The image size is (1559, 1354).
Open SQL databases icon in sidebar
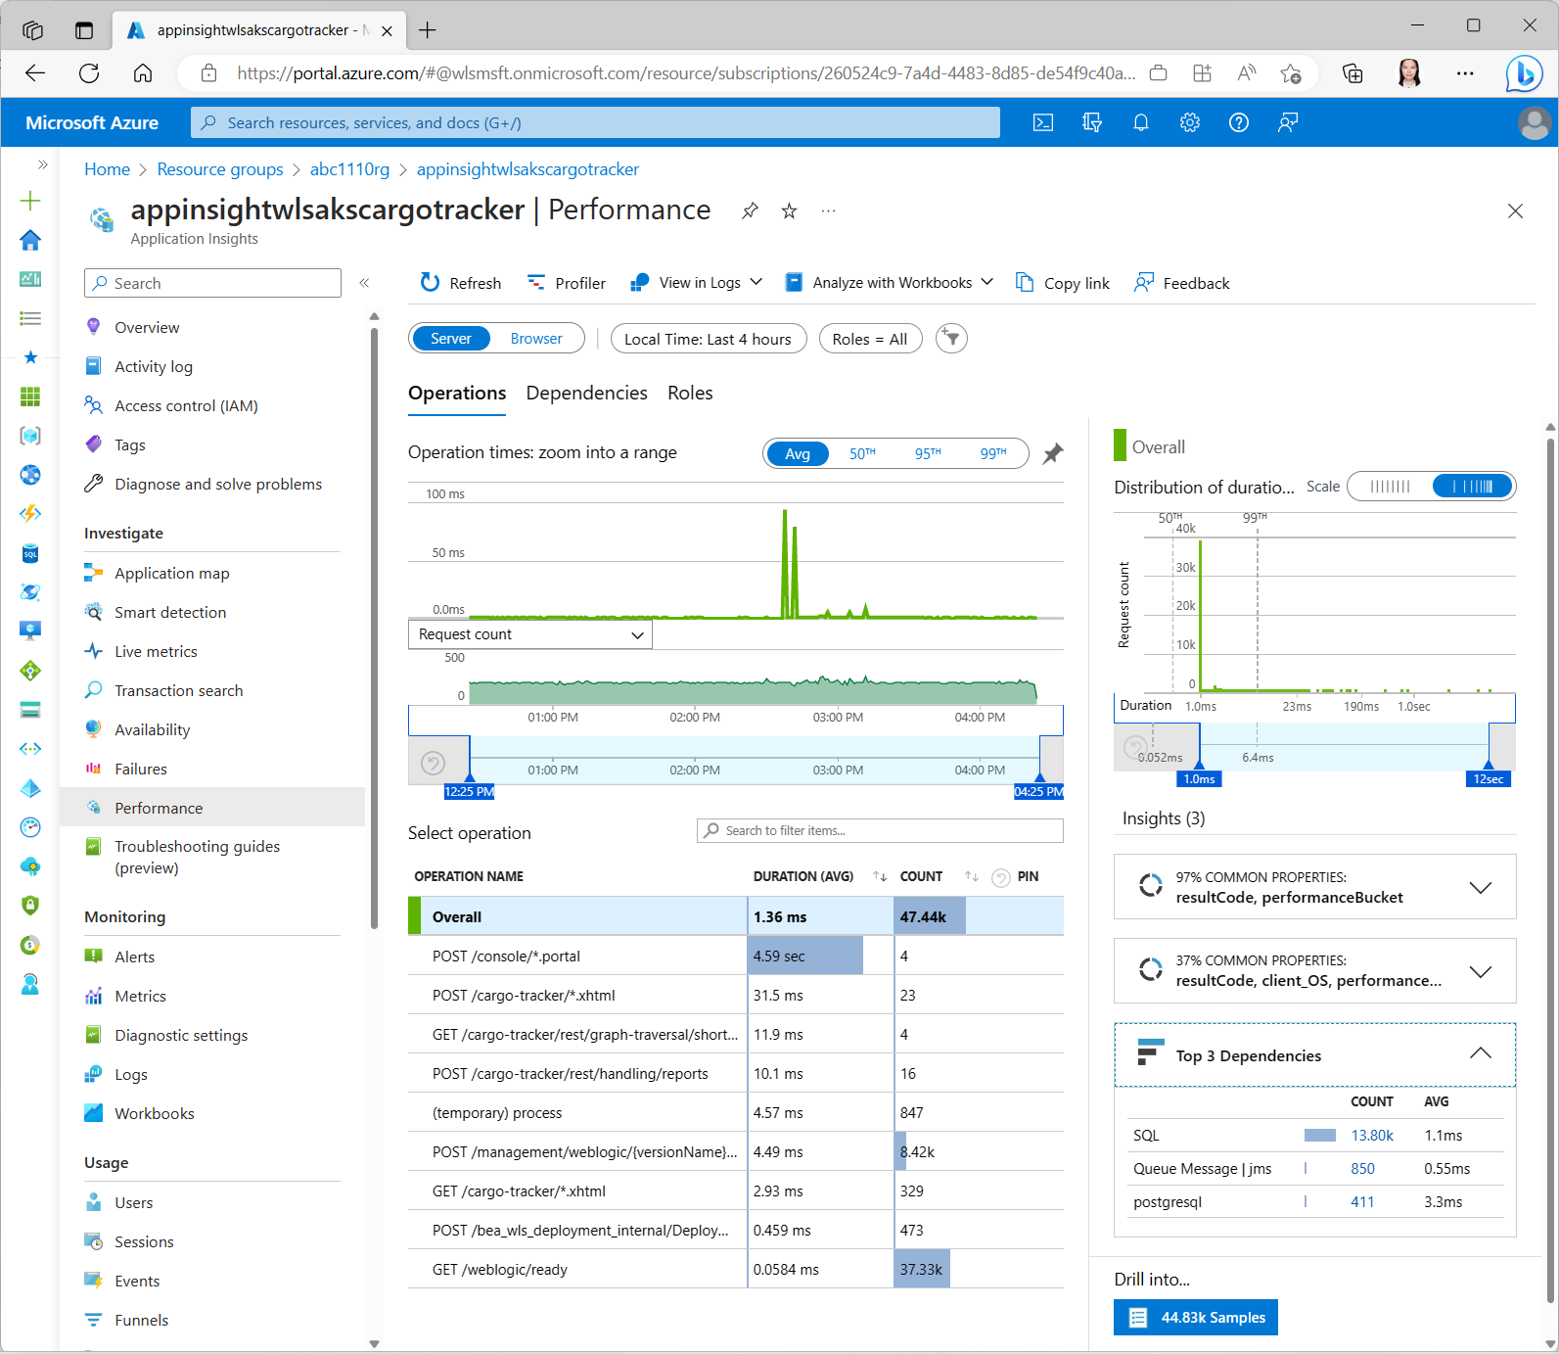[x=30, y=553]
